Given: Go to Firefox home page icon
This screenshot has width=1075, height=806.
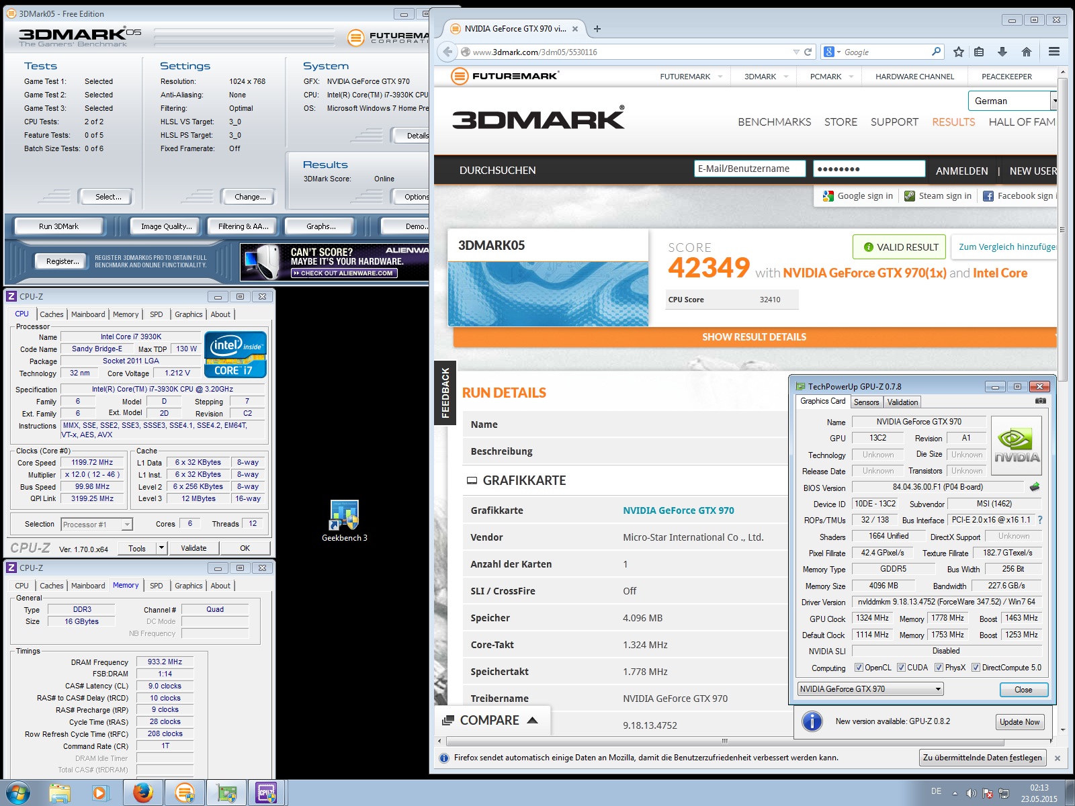Looking at the screenshot, I should click(x=1026, y=52).
